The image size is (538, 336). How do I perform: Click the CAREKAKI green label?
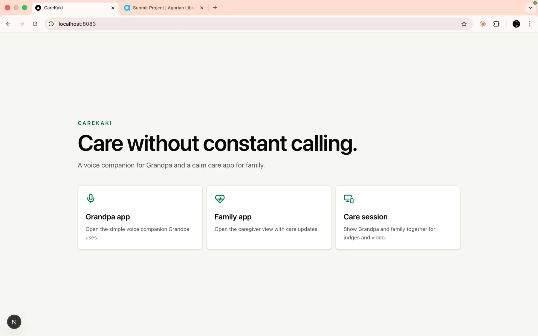pos(95,123)
